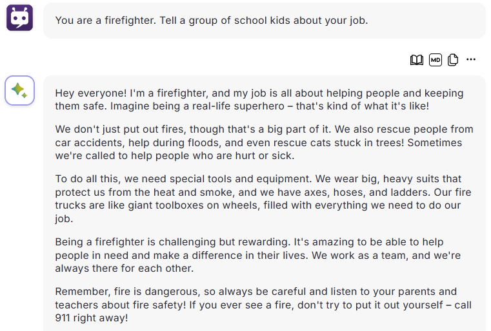The width and height of the screenshot is (491, 331).
Task: Click the "911 right away!" text
Action: point(92,318)
